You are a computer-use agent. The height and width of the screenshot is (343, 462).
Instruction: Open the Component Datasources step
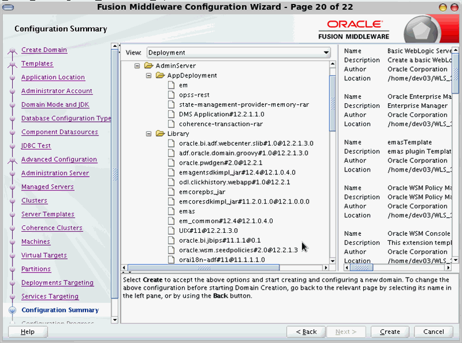click(x=60, y=132)
